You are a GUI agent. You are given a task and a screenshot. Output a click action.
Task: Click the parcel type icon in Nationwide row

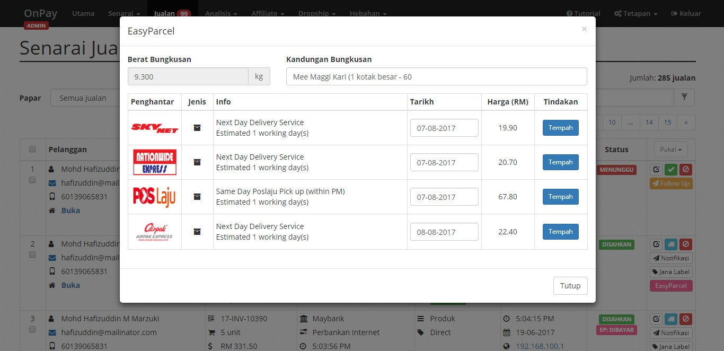[197, 162]
